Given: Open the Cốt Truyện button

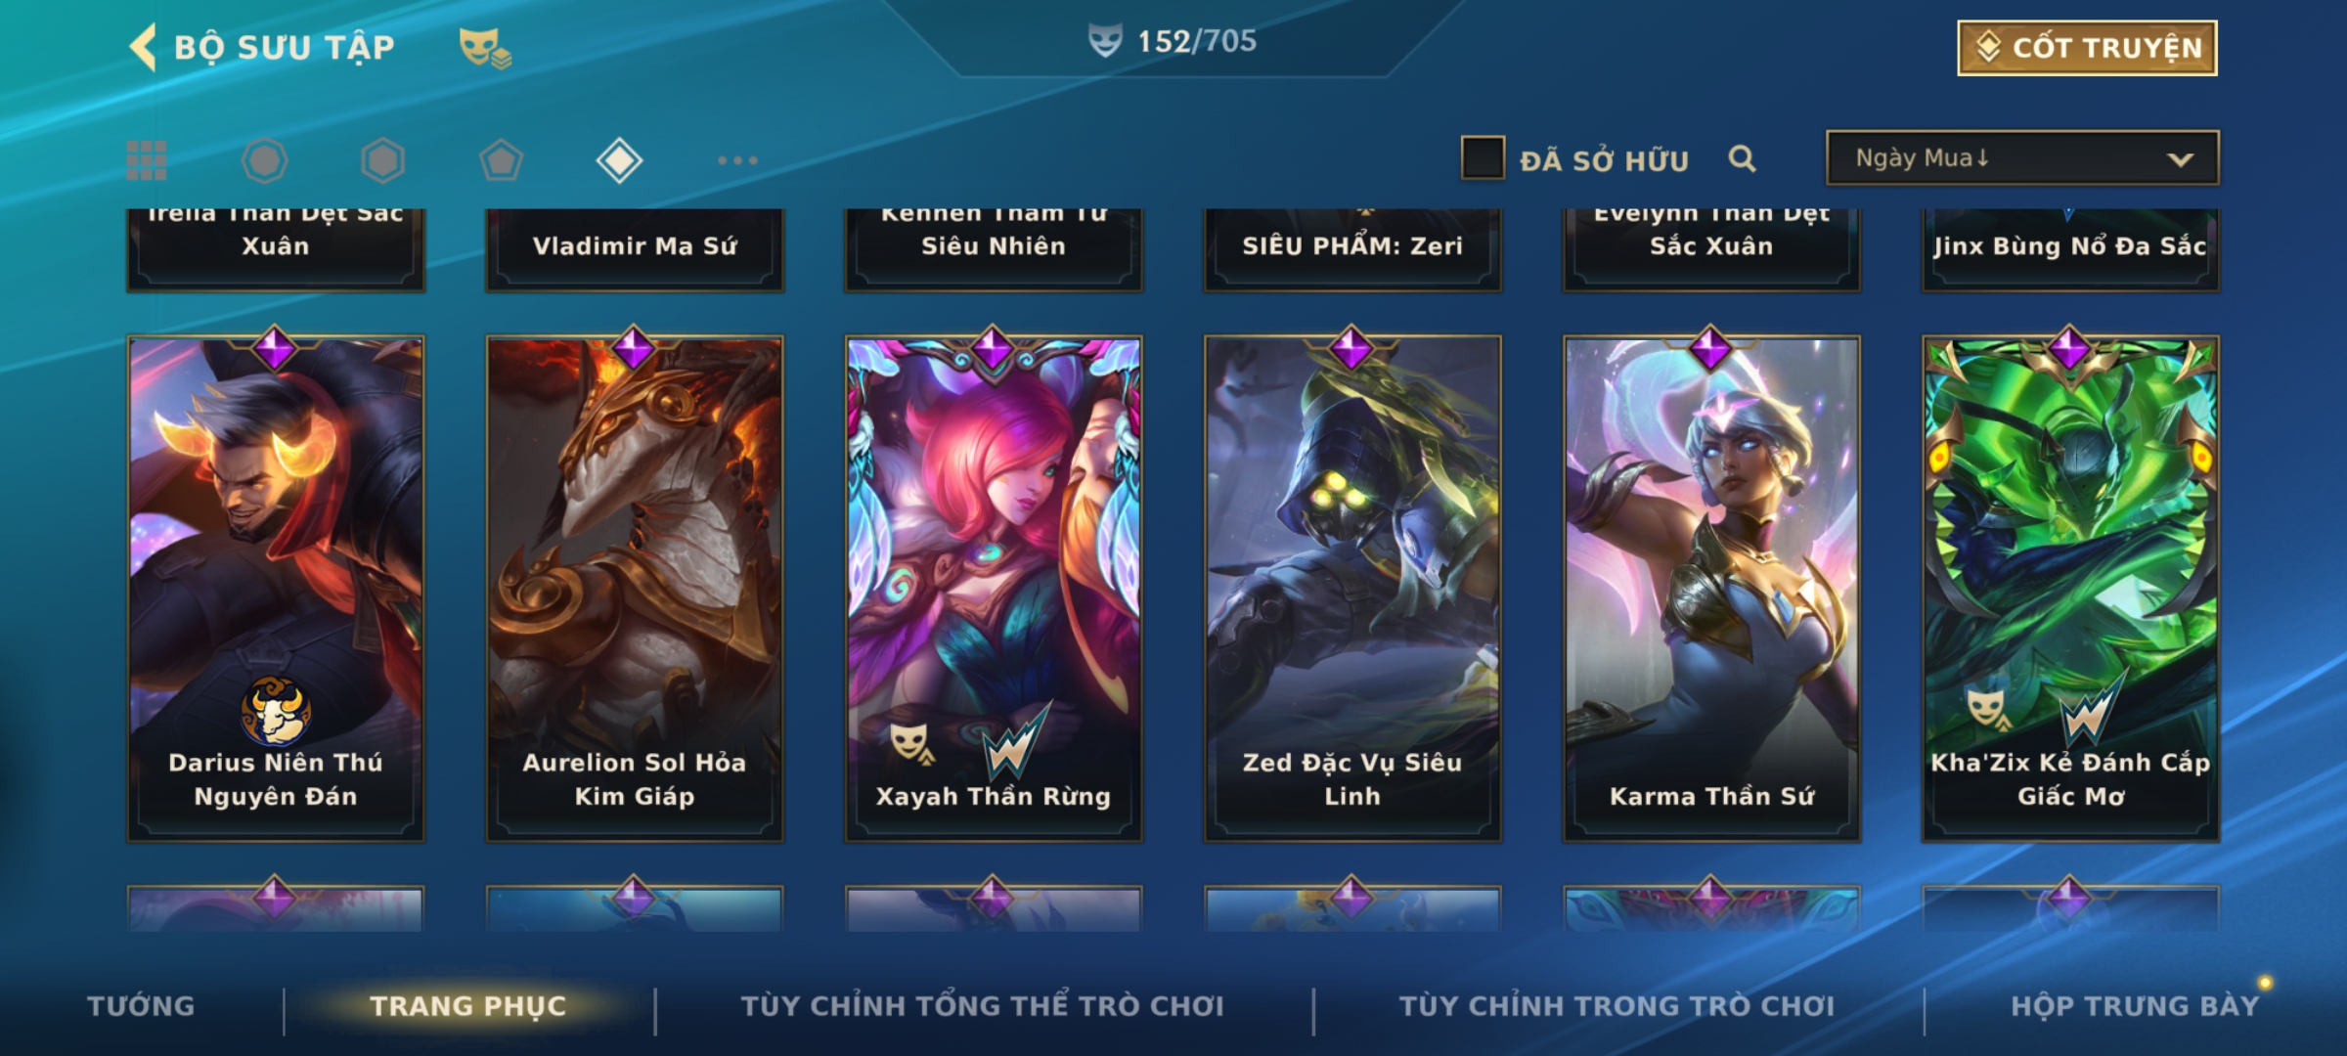Looking at the screenshot, I should (2087, 47).
